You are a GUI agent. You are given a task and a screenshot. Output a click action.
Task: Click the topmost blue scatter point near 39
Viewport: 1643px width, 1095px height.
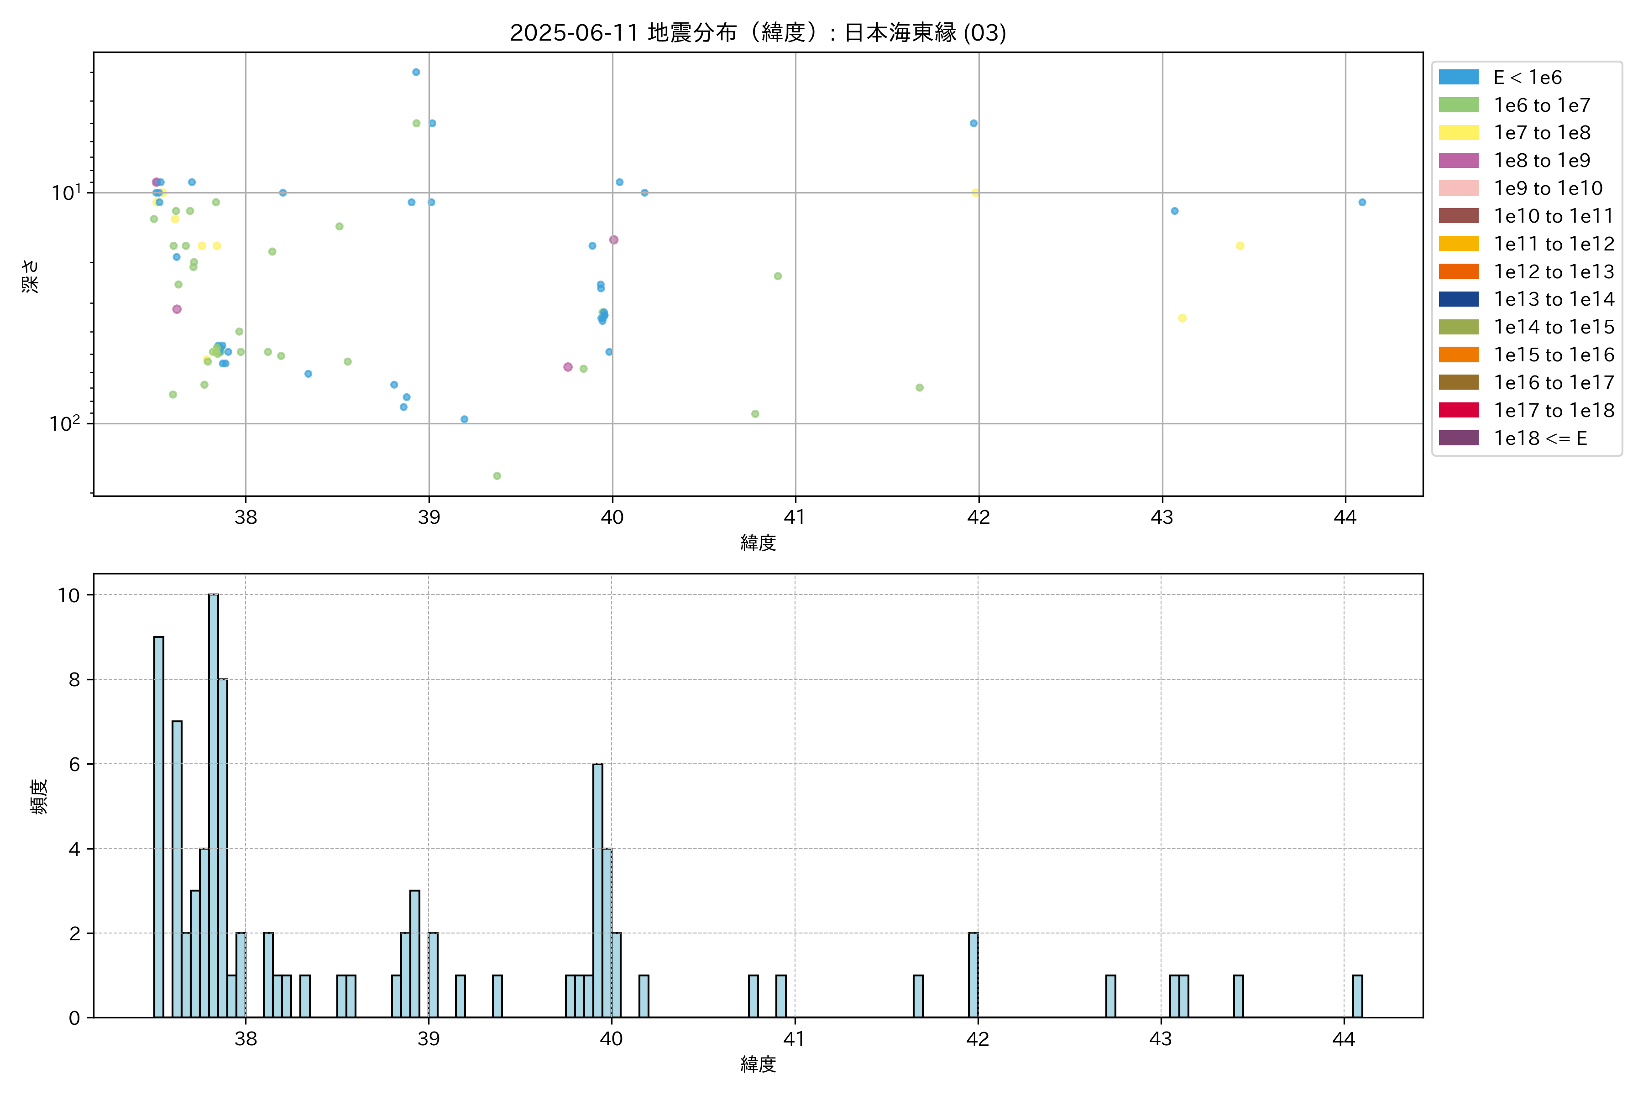coord(416,72)
